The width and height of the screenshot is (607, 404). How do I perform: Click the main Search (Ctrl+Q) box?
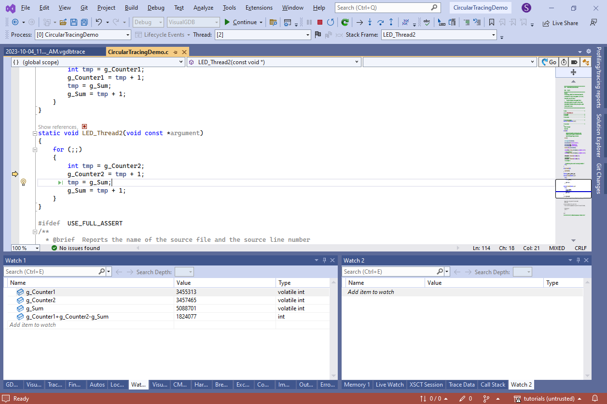[387, 8]
